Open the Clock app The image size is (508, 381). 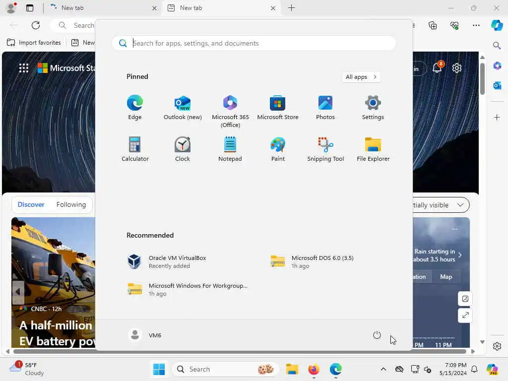click(183, 149)
